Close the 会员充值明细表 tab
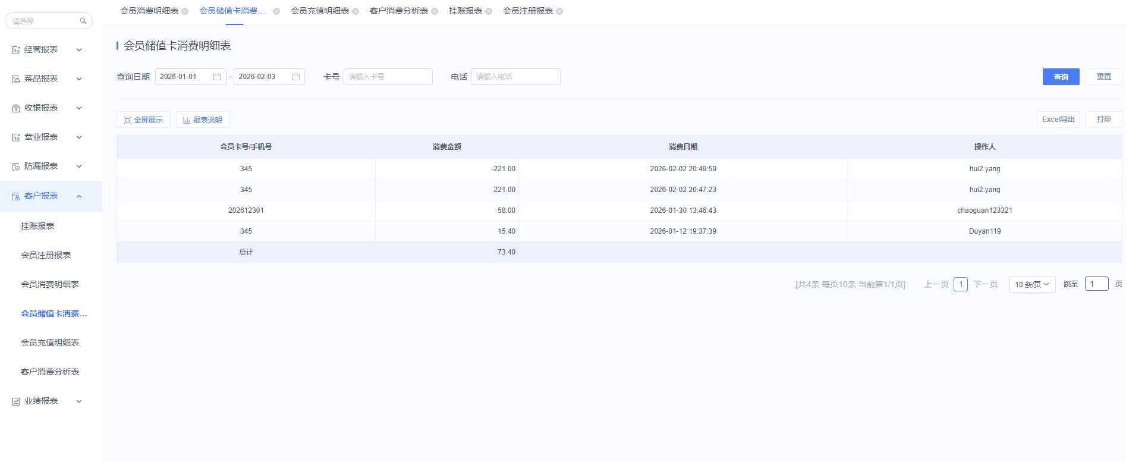Viewport: 1126px width, 462px height. (x=356, y=11)
